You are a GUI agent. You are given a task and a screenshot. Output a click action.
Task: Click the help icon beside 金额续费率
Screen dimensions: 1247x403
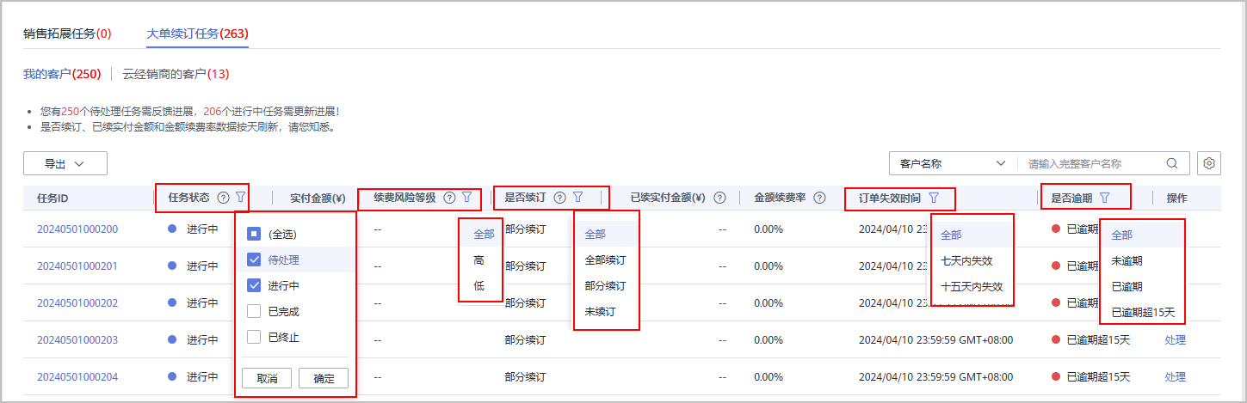click(819, 198)
